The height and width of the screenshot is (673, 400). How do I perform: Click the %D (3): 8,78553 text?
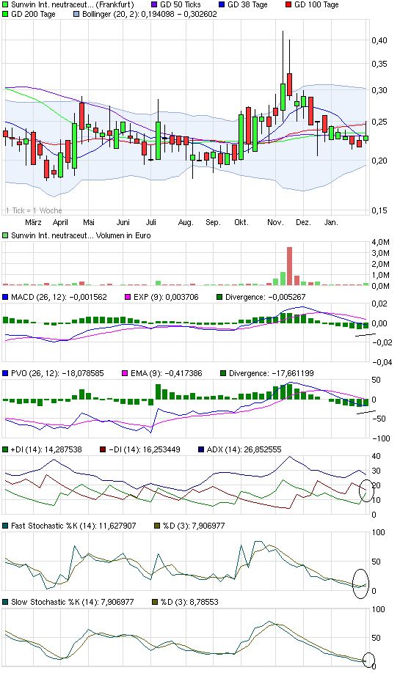(189, 602)
